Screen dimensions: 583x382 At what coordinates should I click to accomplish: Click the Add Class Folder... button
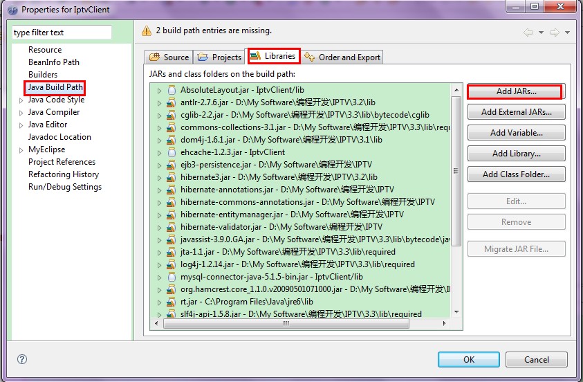(516, 174)
